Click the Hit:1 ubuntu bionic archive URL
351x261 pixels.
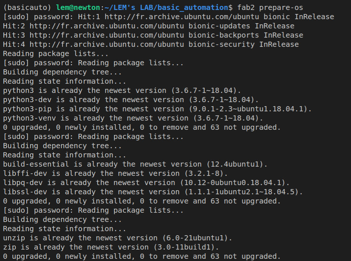coord(182,17)
